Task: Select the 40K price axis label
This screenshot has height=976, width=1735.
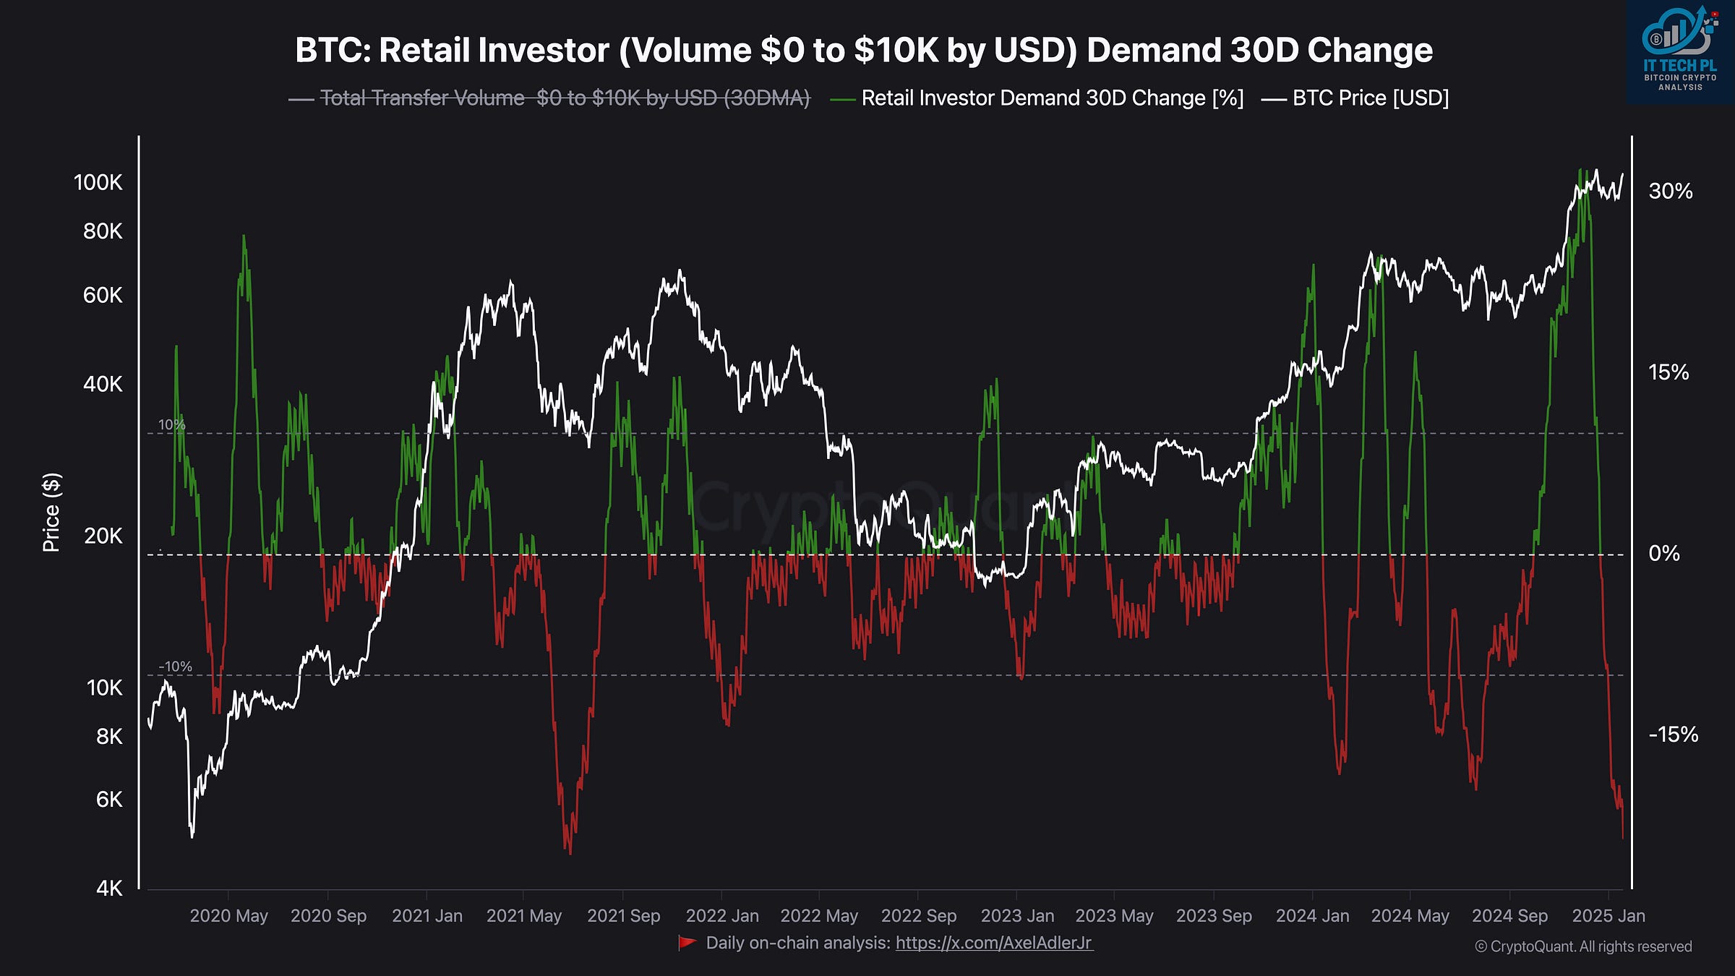Action: click(x=103, y=384)
